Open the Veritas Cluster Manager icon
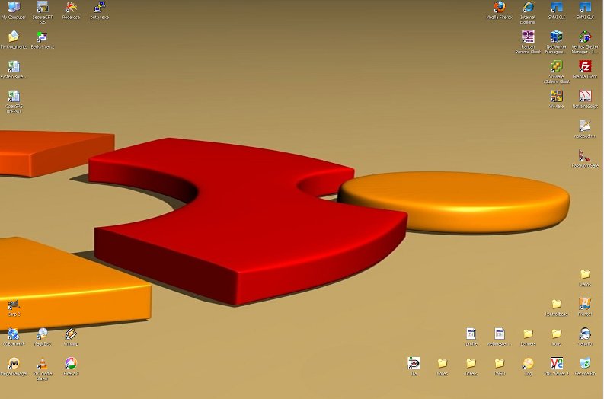This screenshot has height=399, width=604. click(584, 37)
